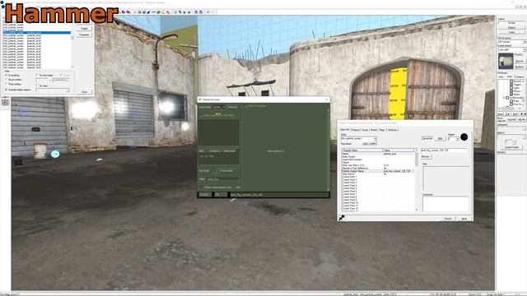This screenshot has width=527, height=296.
Task: Click Rescan in the Particle Browser
Action: (233, 107)
